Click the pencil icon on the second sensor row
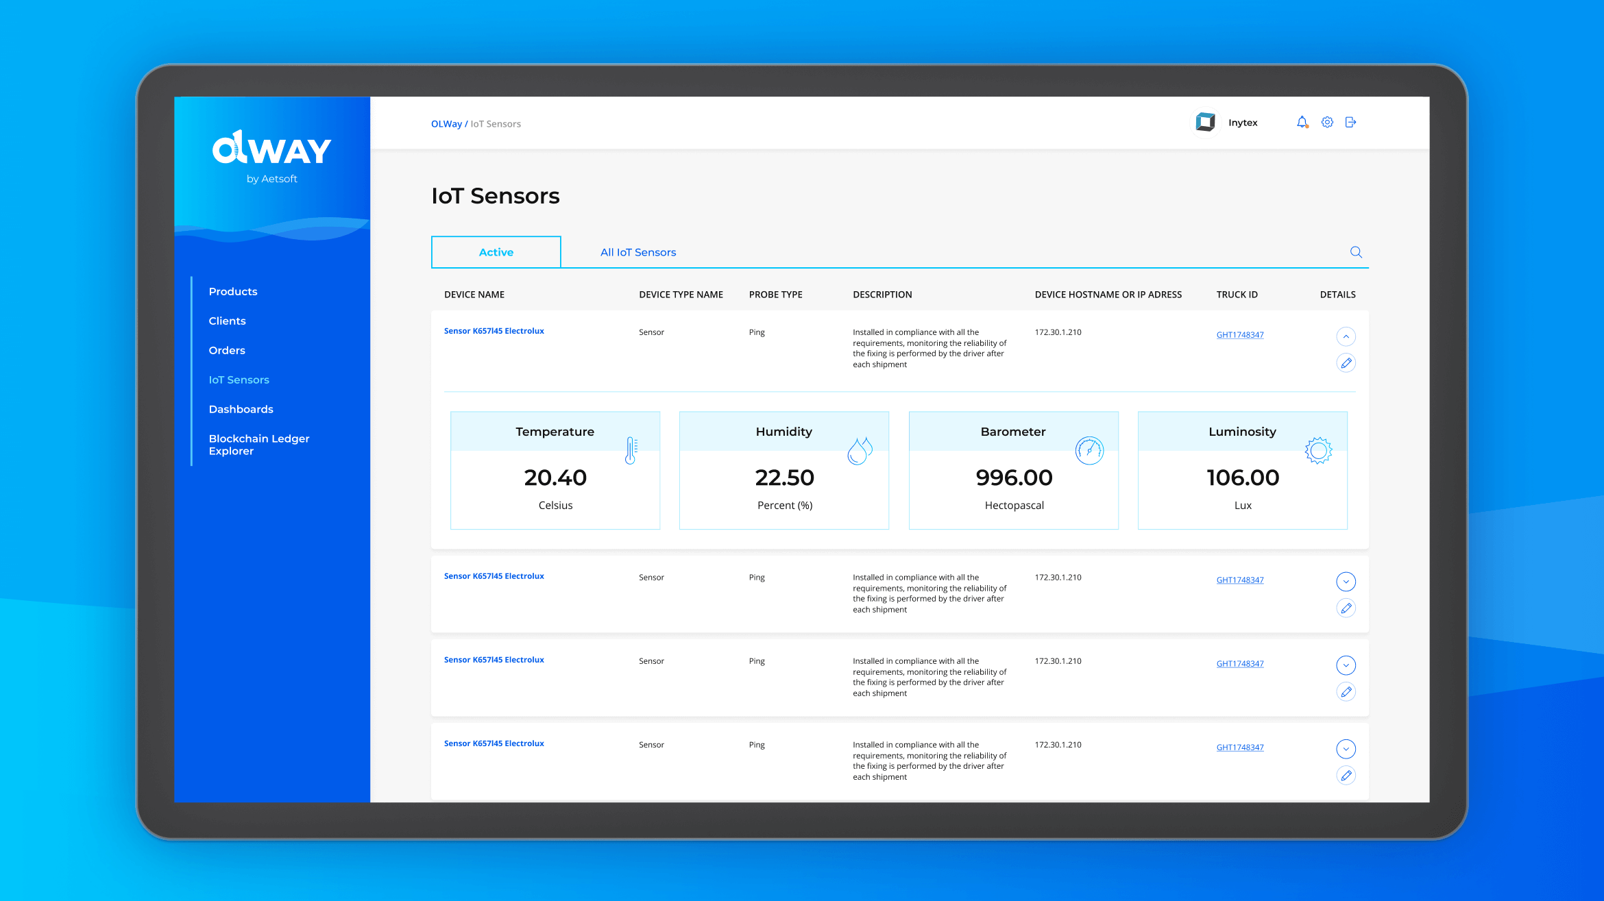 [x=1346, y=608]
